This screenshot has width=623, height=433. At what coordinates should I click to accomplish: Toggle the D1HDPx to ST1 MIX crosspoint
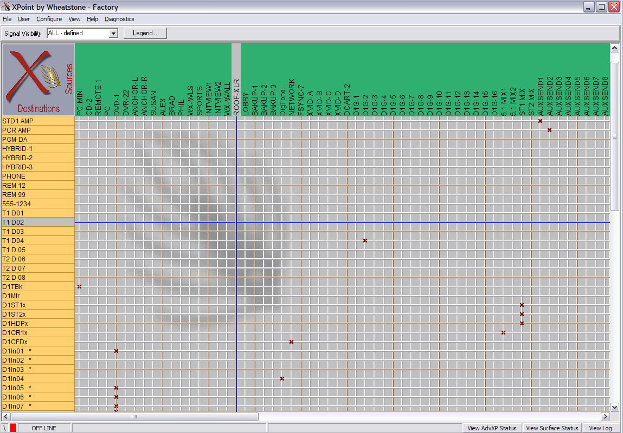click(x=522, y=324)
